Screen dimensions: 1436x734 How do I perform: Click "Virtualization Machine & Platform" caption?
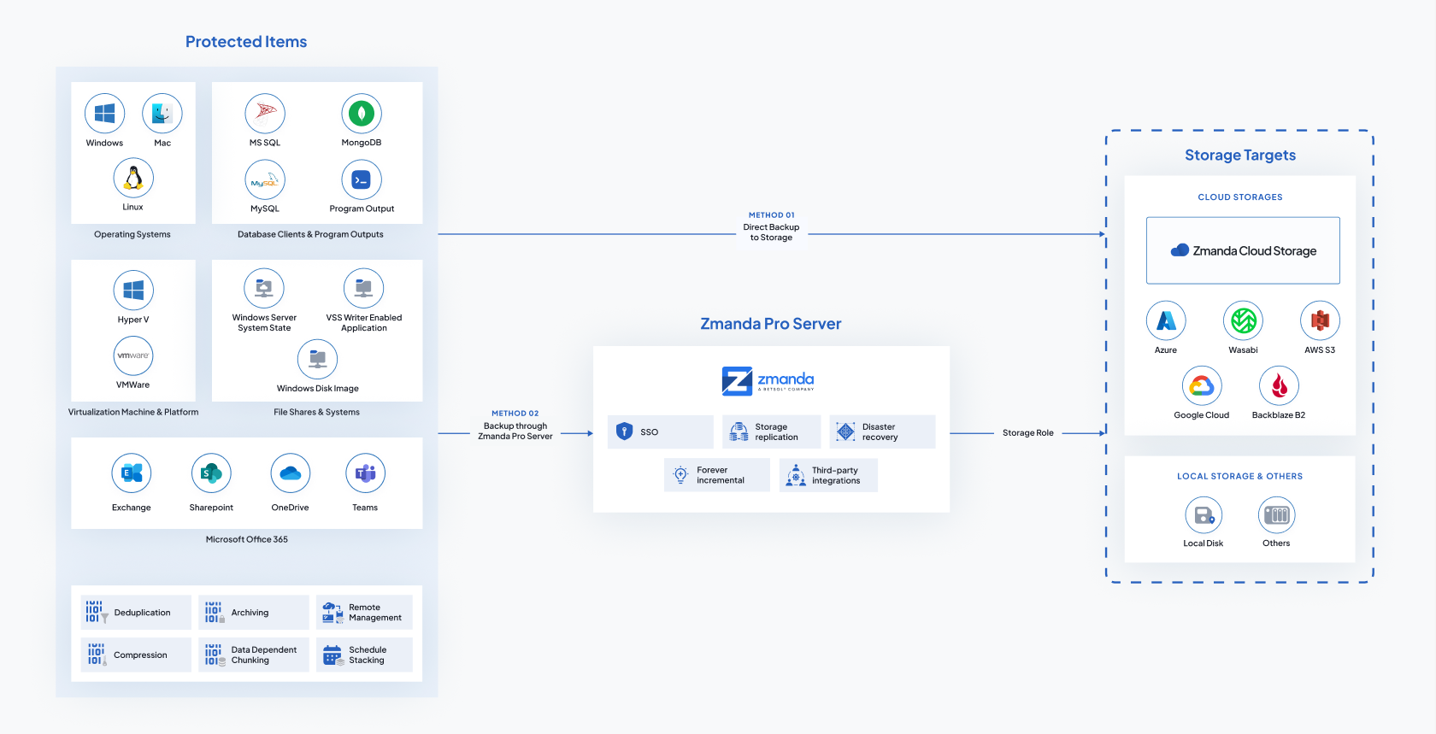(x=133, y=412)
